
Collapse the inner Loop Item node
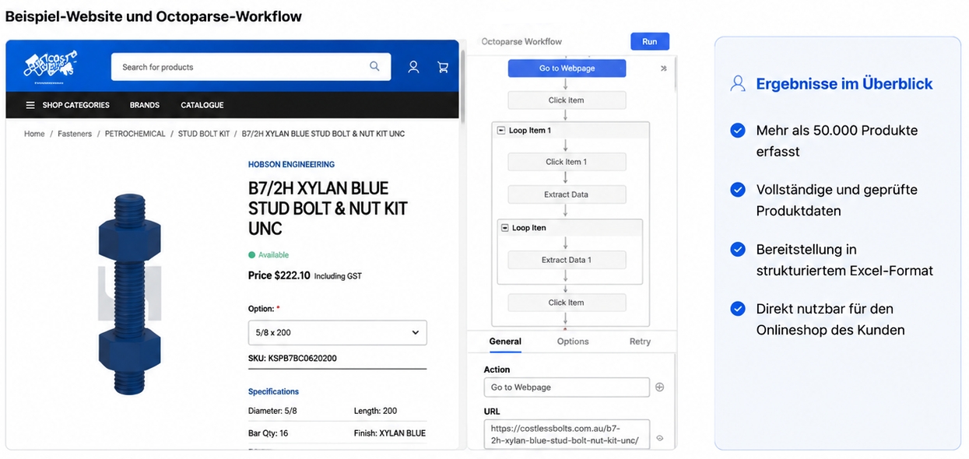tap(504, 228)
